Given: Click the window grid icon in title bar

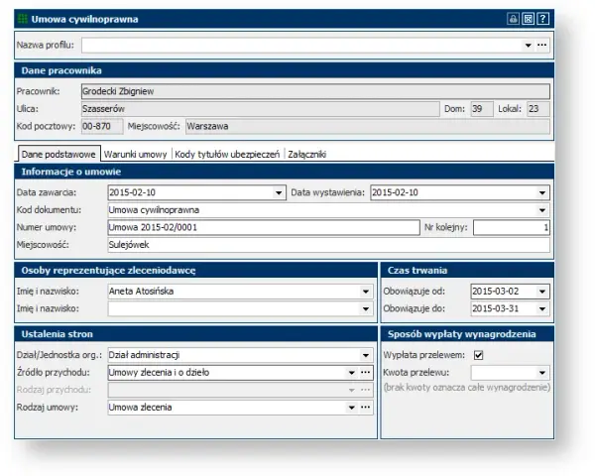Looking at the screenshot, I should tap(528, 19).
